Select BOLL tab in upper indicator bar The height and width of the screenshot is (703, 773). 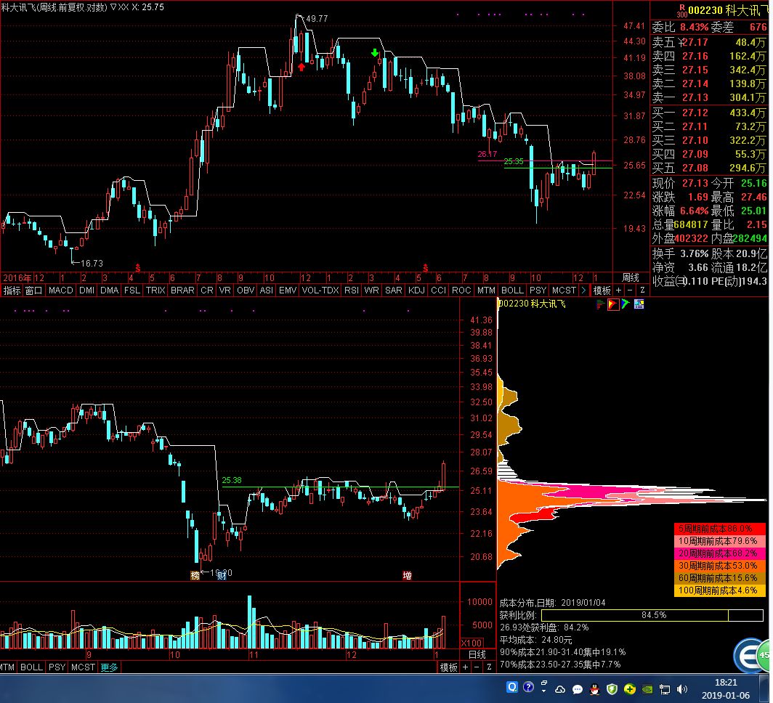pos(511,290)
